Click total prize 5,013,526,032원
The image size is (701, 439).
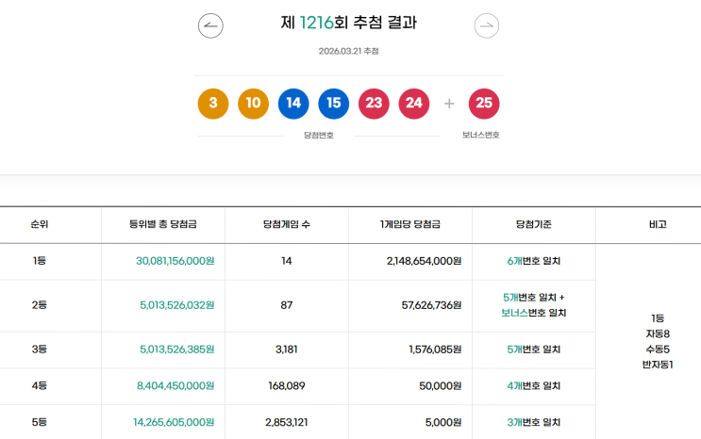(x=177, y=305)
